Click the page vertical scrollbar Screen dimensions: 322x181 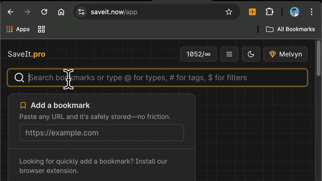pyautogui.click(x=318, y=58)
